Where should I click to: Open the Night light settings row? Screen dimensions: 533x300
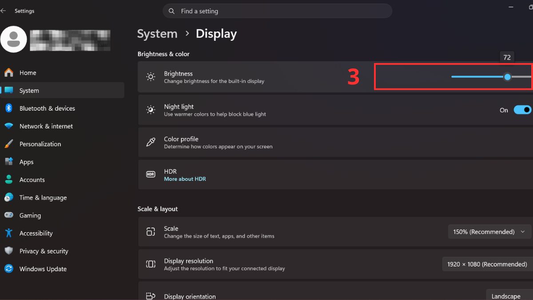[335, 110]
